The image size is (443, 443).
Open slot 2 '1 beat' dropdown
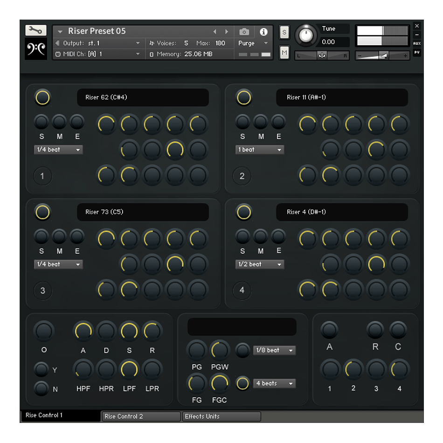point(260,150)
